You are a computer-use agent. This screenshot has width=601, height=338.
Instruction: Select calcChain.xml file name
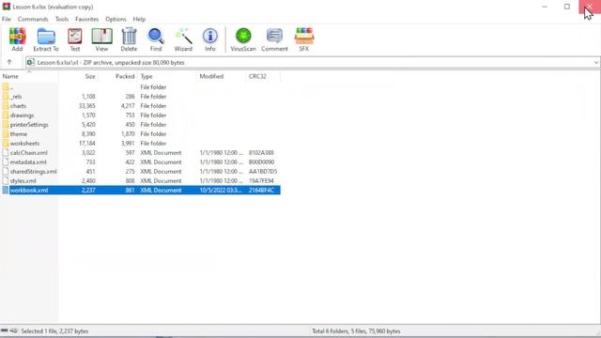coord(29,152)
